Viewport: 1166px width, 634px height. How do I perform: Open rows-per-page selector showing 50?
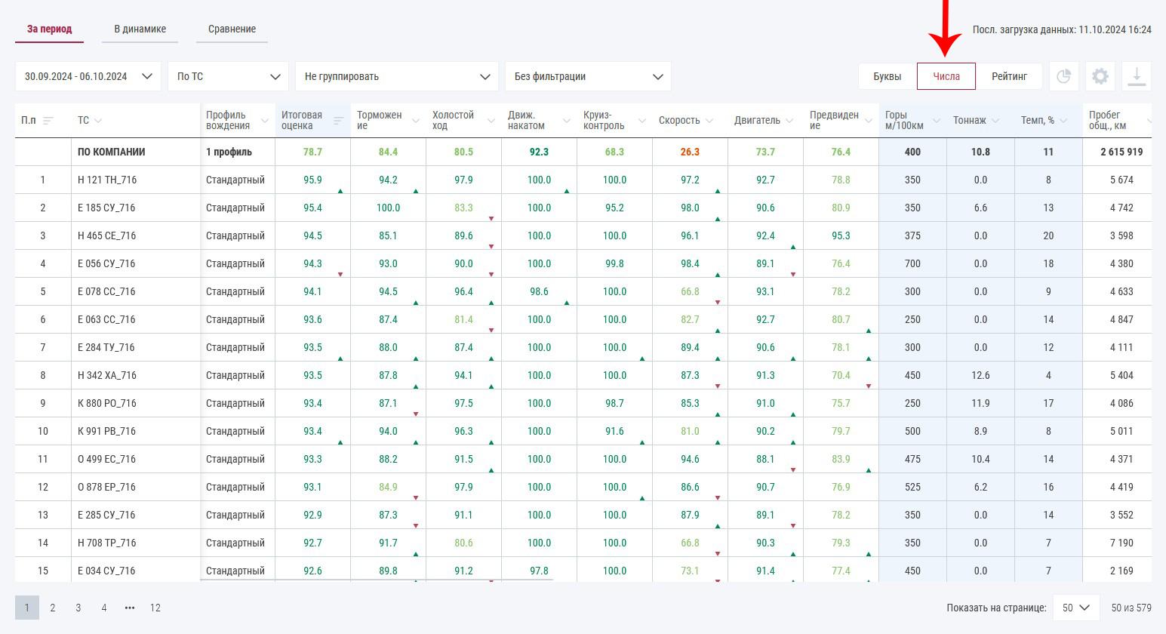[x=1075, y=608]
